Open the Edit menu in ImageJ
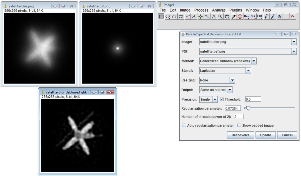Viewport: 301px width, 176px height. (173, 10)
